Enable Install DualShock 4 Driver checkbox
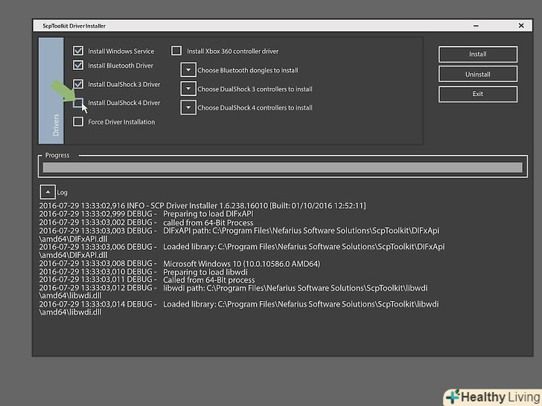Viewport: 542px width, 406px height. tap(78, 103)
